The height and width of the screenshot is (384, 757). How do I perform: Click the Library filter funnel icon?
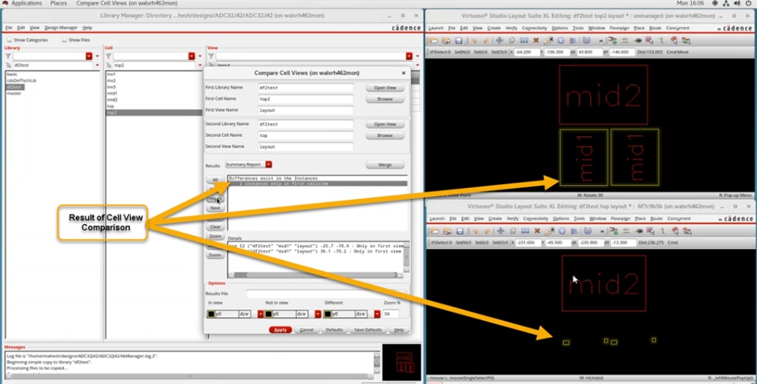click(x=8, y=57)
